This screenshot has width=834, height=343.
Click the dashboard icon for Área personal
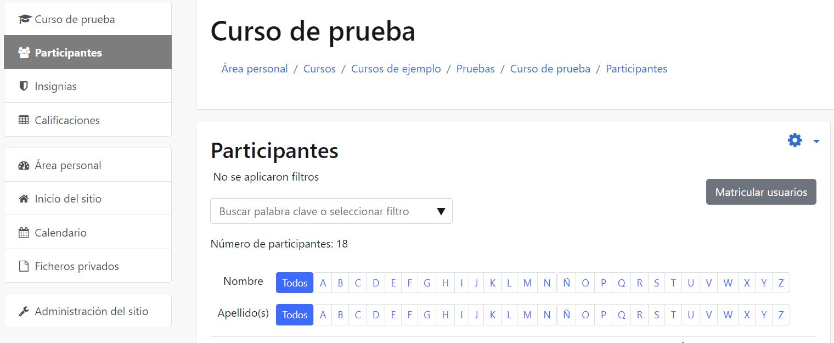coord(24,165)
